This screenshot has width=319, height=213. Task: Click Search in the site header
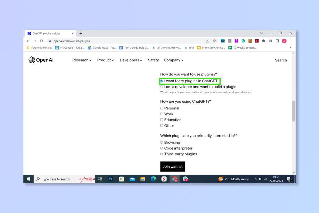(x=281, y=60)
